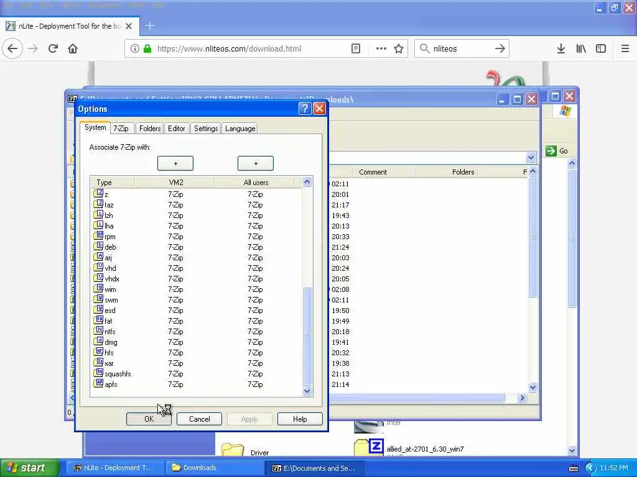
Task: Click the nliteos search box
Action: coord(462,48)
